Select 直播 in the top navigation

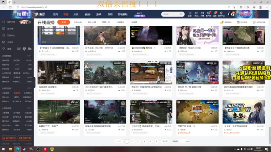[x=66, y=14]
